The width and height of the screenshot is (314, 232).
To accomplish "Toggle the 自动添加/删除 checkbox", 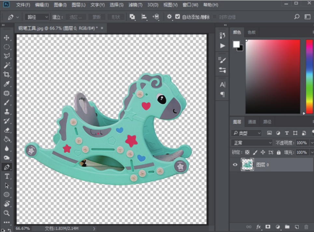I will pyautogui.click(x=178, y=17).
